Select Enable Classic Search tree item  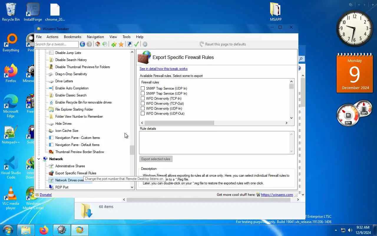tap(71, 95)
